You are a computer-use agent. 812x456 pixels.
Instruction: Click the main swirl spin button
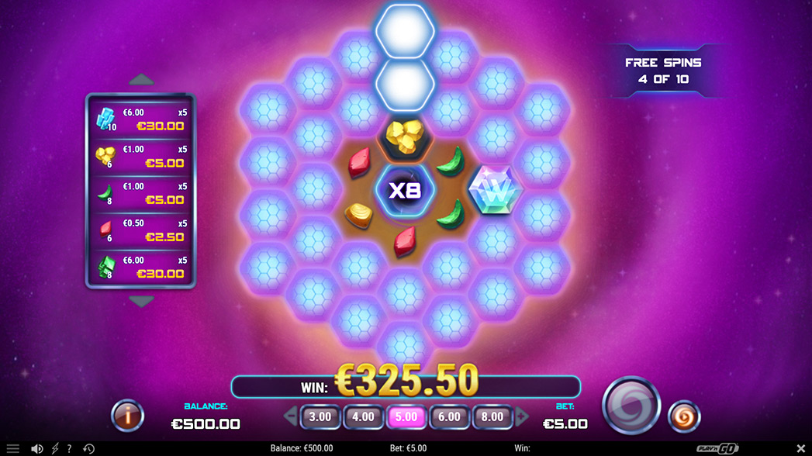coord(631,406)
